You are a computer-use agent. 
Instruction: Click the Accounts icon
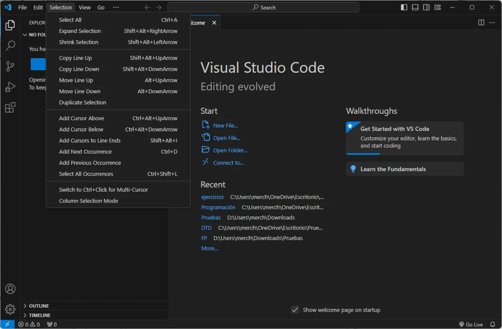(x=10, y=289)
